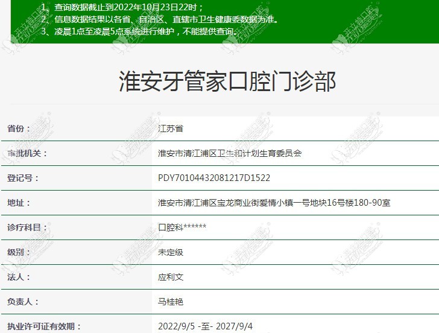Click the 执业许可证有效期 label

pyautogui.click(x=44, y=326)
